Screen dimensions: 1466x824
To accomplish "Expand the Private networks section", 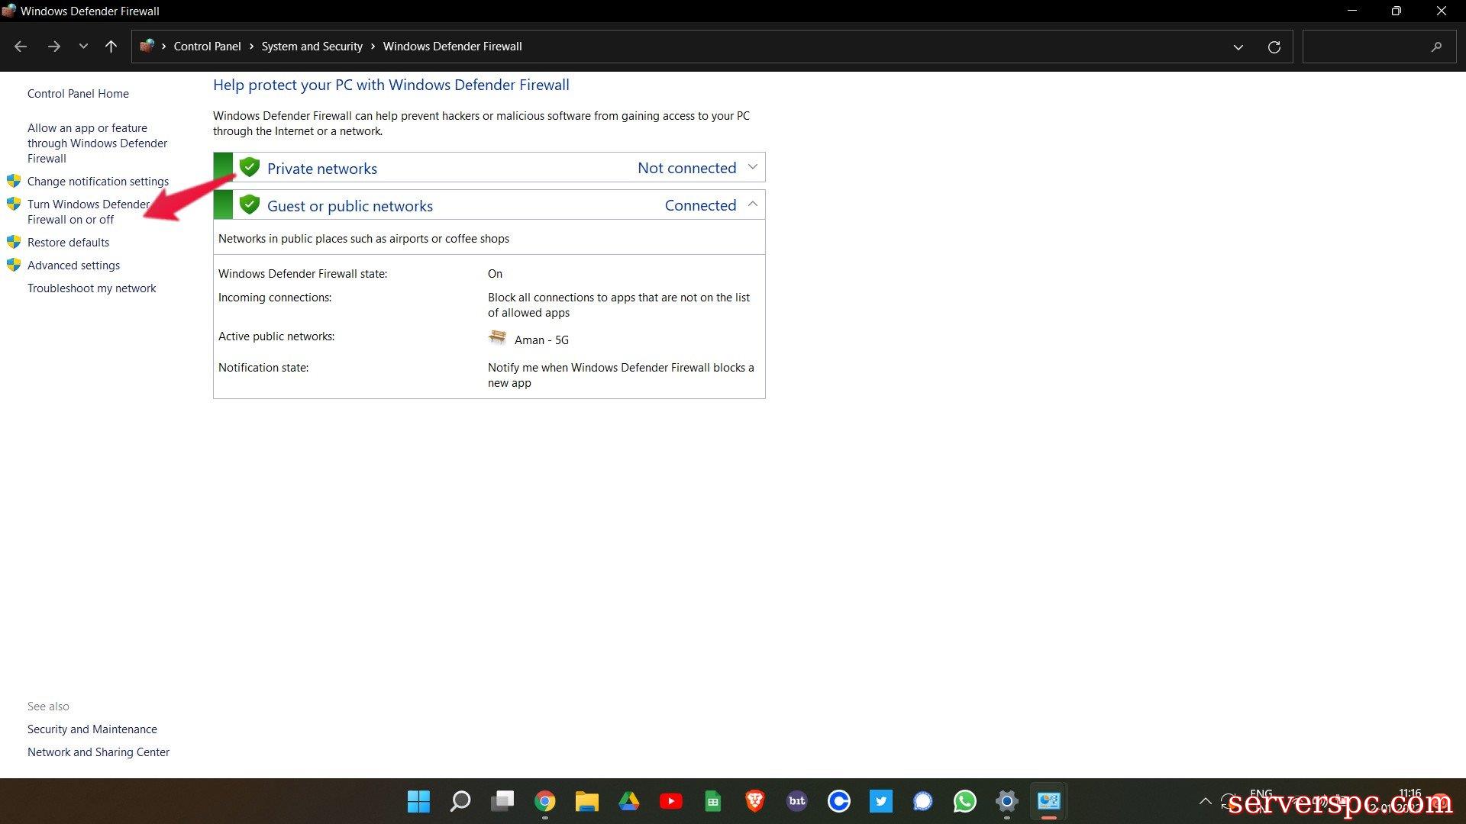I will (x=752, y=167).
